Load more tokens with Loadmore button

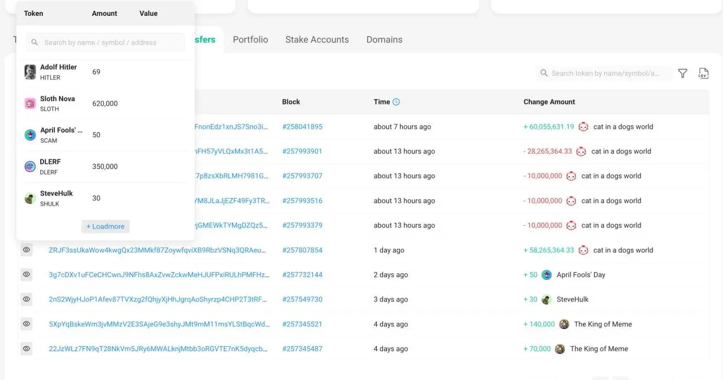pos(106,226)
